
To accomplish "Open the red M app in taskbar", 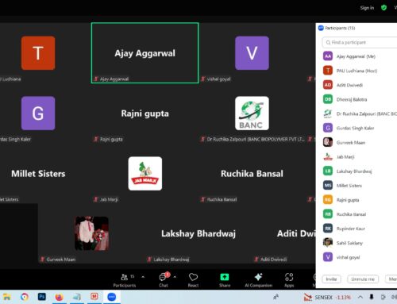I will tap(94, 297).
